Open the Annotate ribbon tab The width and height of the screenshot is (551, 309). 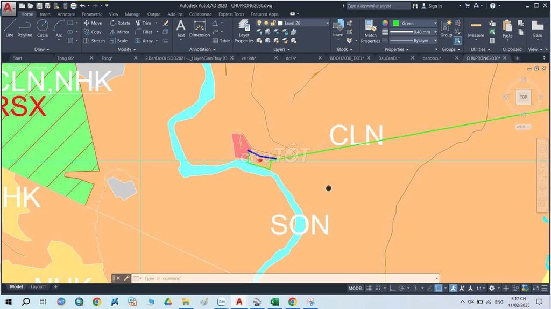(x=66, y=14)
